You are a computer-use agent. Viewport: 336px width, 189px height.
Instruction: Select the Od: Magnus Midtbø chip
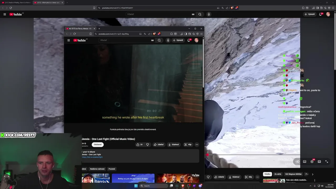click(293, 174)
